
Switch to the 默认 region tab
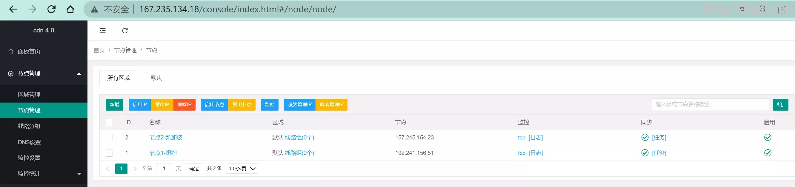[x=156, y=78]
